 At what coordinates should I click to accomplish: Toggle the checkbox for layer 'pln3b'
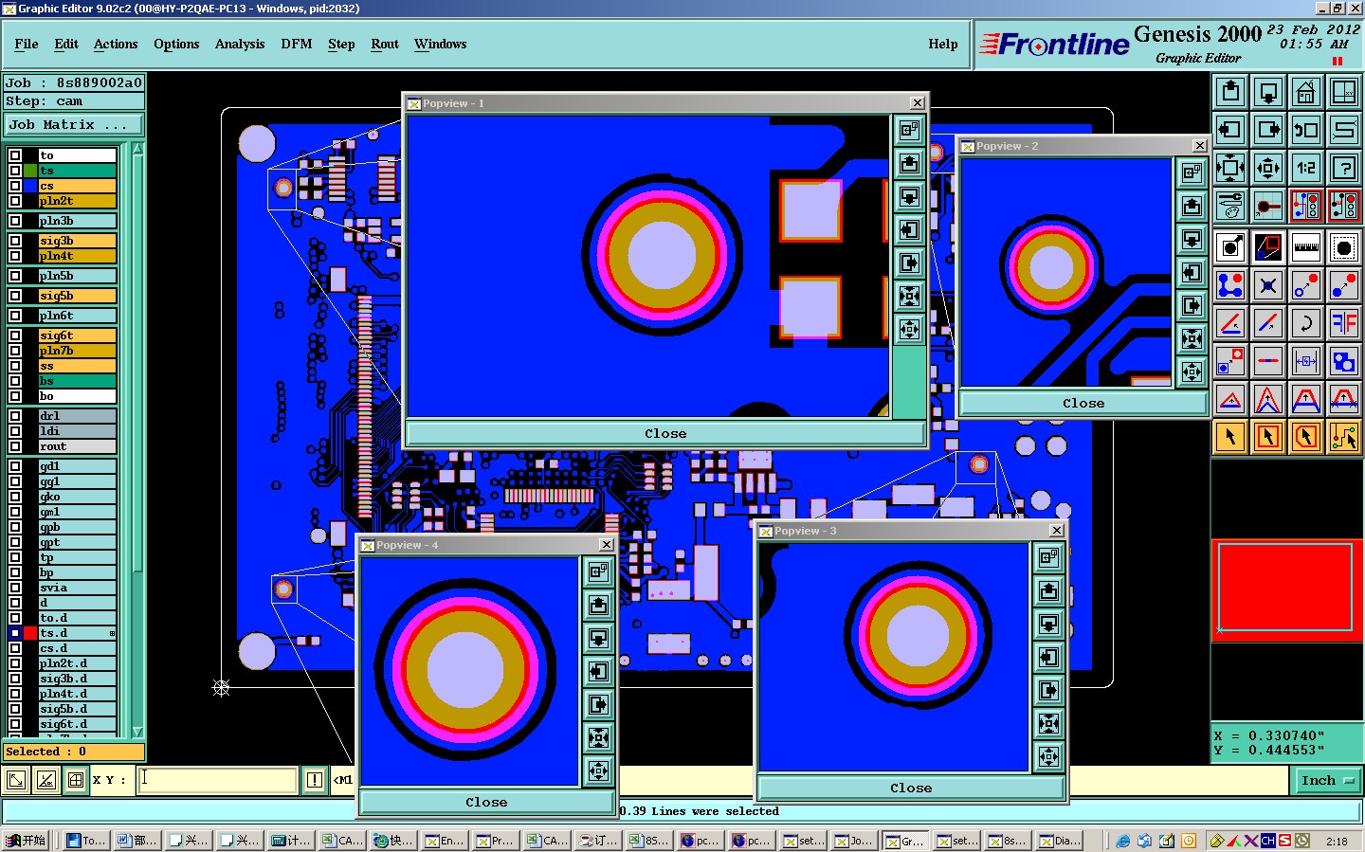click(x=15, y=221)
